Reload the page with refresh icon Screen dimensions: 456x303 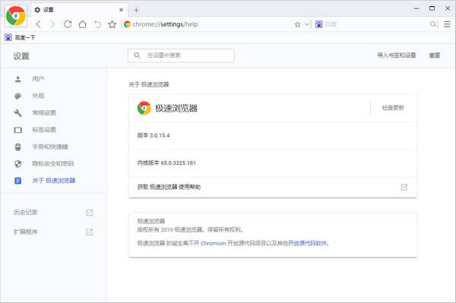coord(68,24)
